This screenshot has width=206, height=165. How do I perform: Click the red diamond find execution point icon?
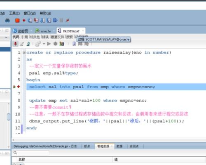[24, 21]
